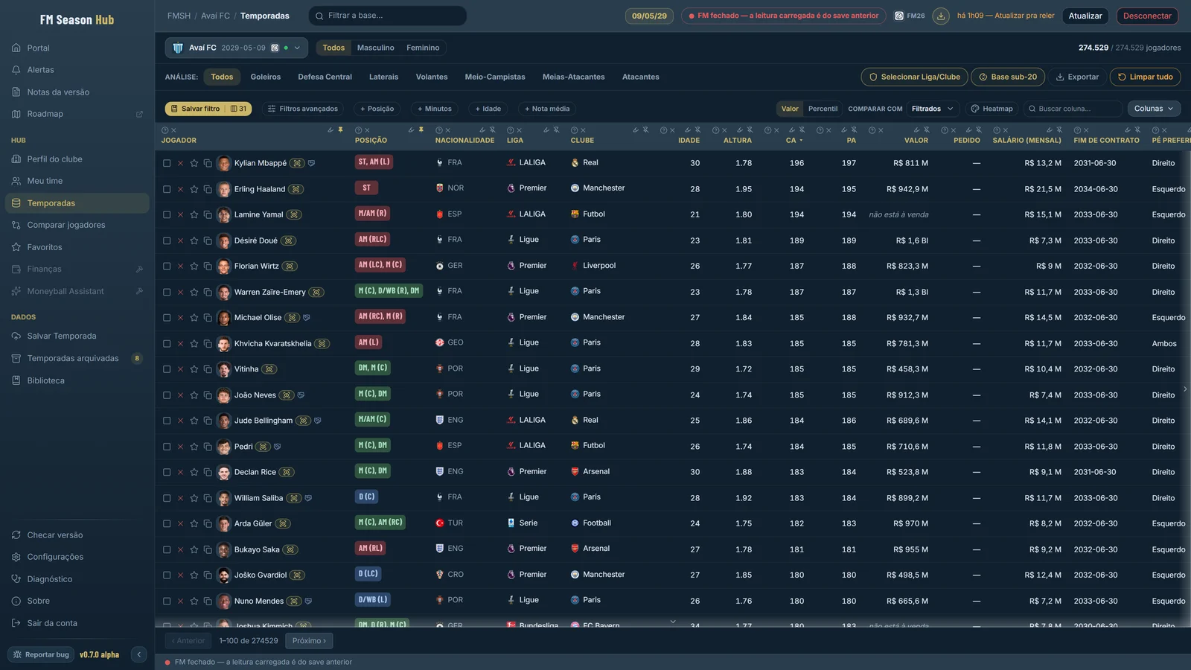The image size is (1191, 670).
Task: Click the X icon next to Lamine Yamal
Action: 180,215
